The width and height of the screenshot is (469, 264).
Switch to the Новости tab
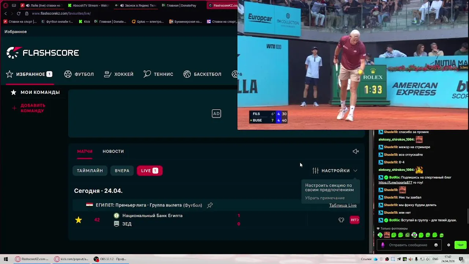[x=113, y=151]
